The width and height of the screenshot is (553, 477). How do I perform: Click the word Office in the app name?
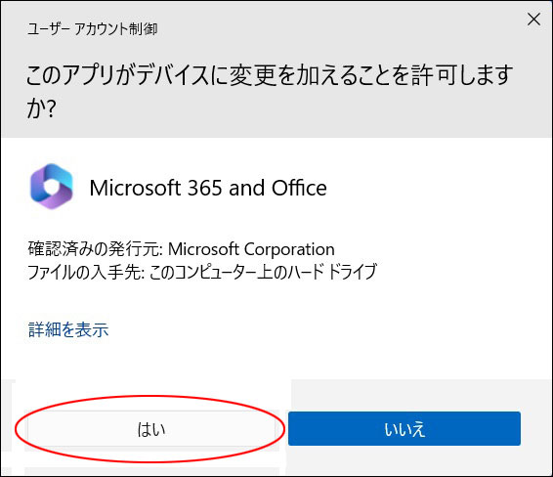click(299, 188)
